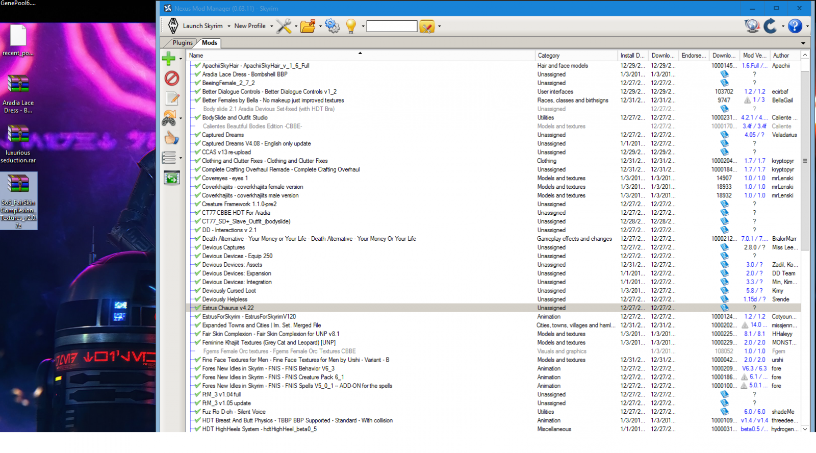816x453 pixels.
Task: Sort mods by Category column header
Action: pyautogui.click(x=576, y=56)
